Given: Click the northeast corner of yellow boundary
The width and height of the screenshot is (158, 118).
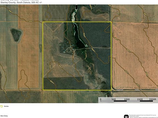Looking at the screenshot, I should coord(111,22).
